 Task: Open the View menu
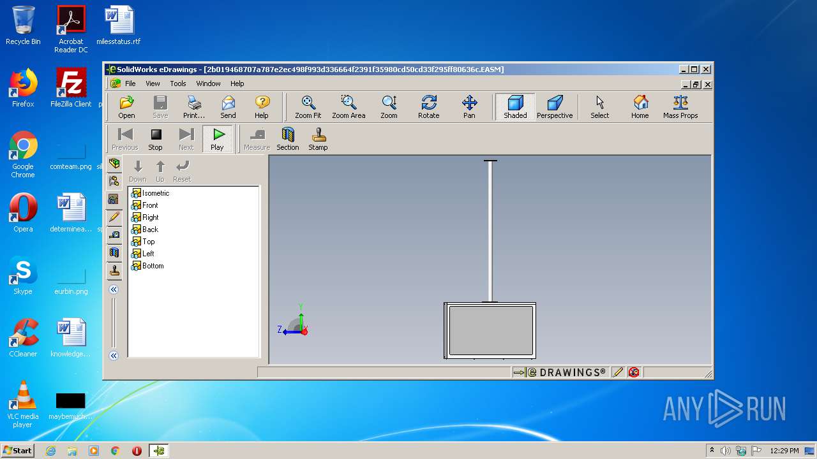[x=153, y=84]
